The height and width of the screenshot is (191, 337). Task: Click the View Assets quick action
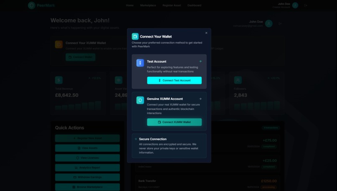click(87, 148)
